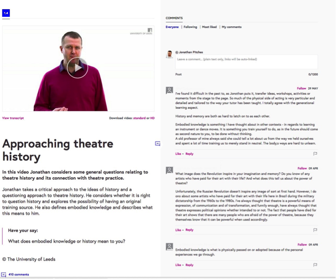Switch to the Most liked comments tab
The width and height of the screenshot is (336, 279).
[209, 27]
